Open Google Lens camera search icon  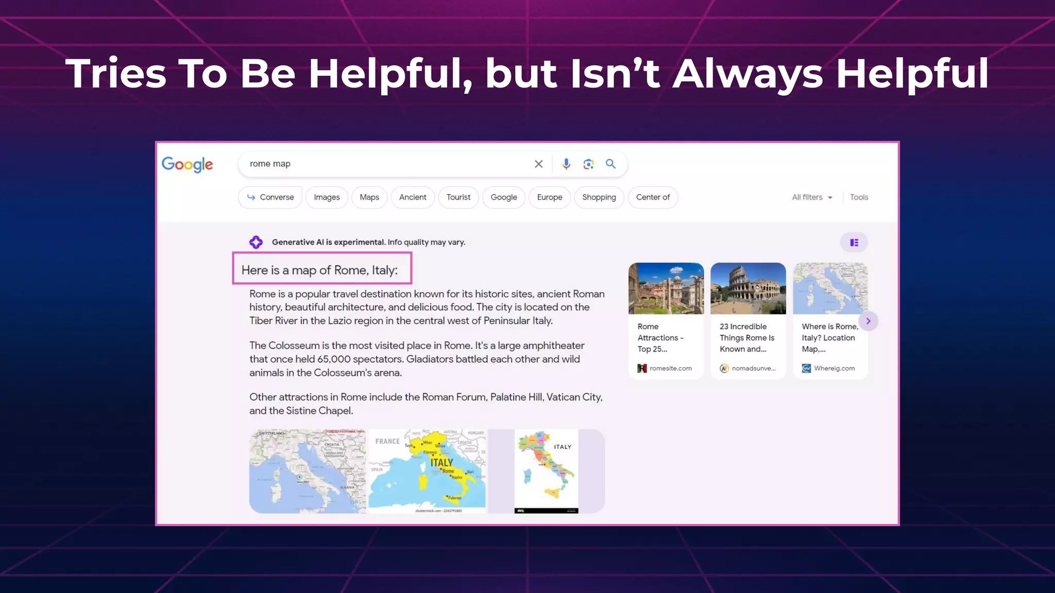tap(588, 164)
